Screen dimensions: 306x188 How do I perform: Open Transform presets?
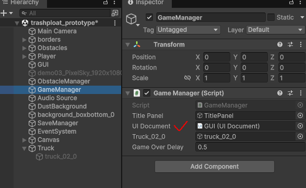290,44
